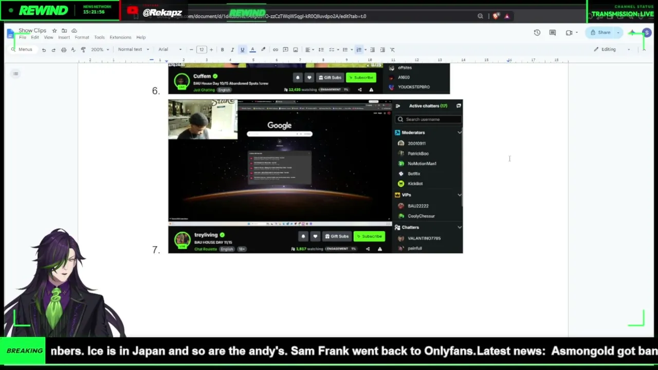
Task: Click the browser zoom magnifier icon
Action: pyautogui.click(x=480, y=16)
